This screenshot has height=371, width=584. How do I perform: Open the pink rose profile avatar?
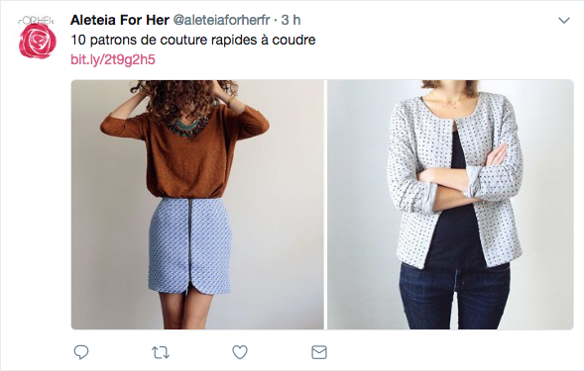pyautogui.click(x=38, y=41)
